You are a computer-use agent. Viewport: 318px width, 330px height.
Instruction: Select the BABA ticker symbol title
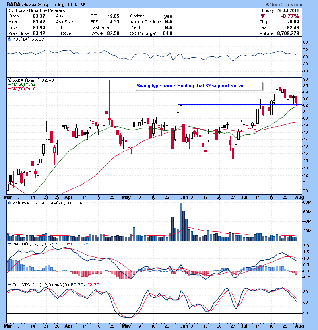coord(14,4)
